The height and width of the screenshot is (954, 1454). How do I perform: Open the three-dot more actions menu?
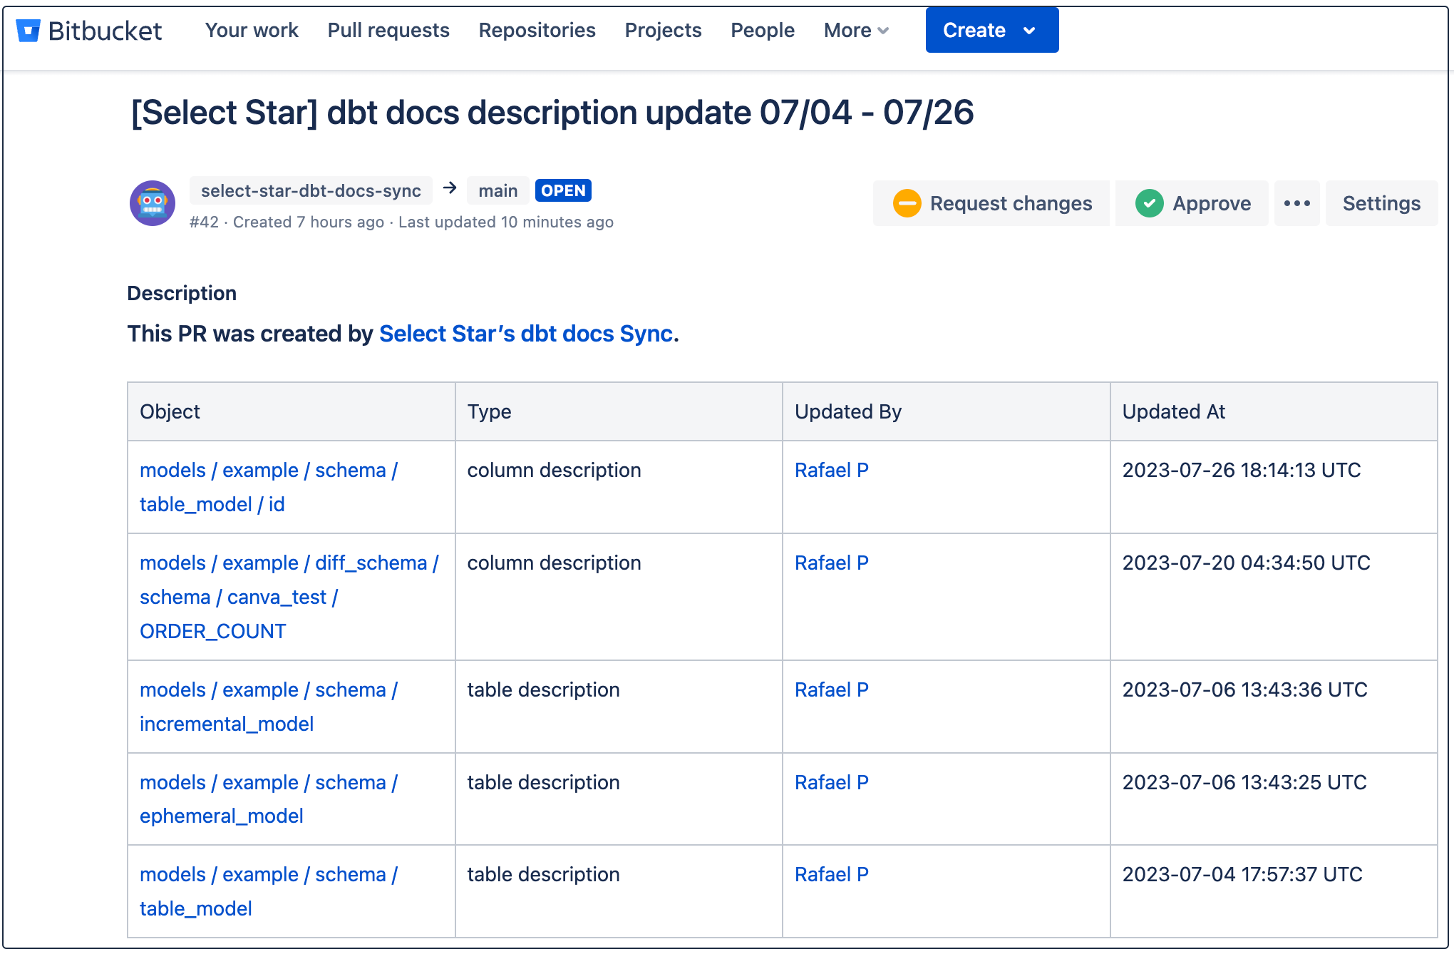[x=1296, y=204]
